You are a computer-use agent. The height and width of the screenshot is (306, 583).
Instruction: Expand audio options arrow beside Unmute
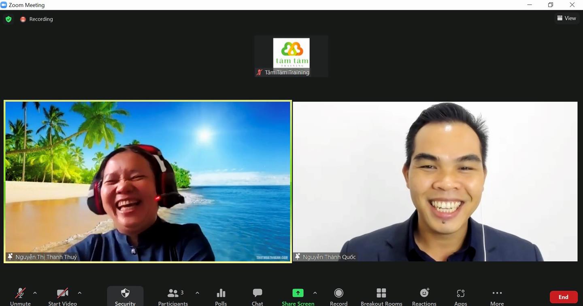tap(35, 293)
